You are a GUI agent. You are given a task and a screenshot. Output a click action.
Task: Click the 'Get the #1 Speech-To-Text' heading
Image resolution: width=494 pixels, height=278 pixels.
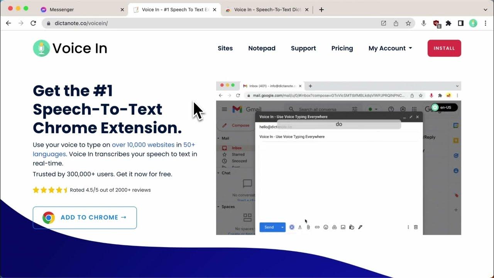pos(107,109)
